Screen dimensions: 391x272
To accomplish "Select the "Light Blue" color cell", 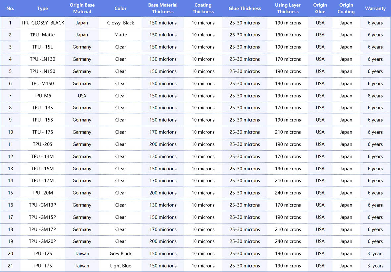I will (x=121, y=266).
